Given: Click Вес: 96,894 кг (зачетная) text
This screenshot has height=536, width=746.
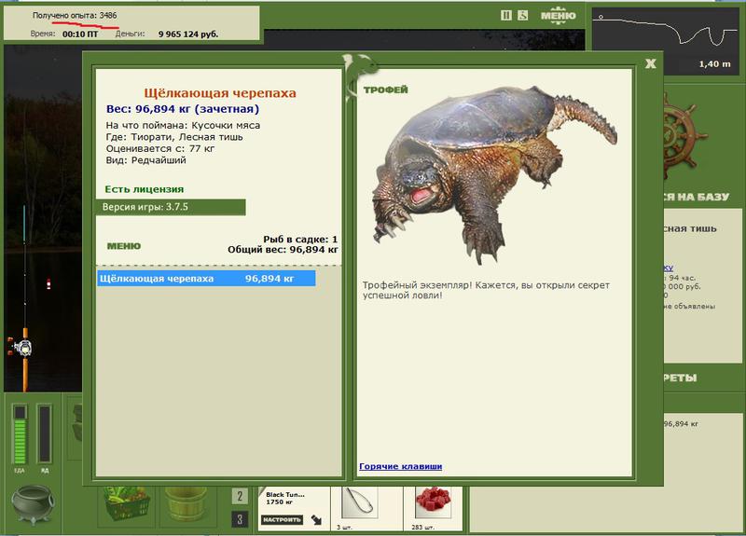Looking at the screenshot, I should click(x=183, y=109).
